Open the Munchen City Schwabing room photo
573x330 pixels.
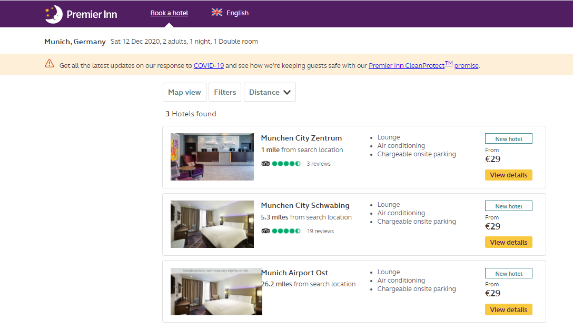212,224
